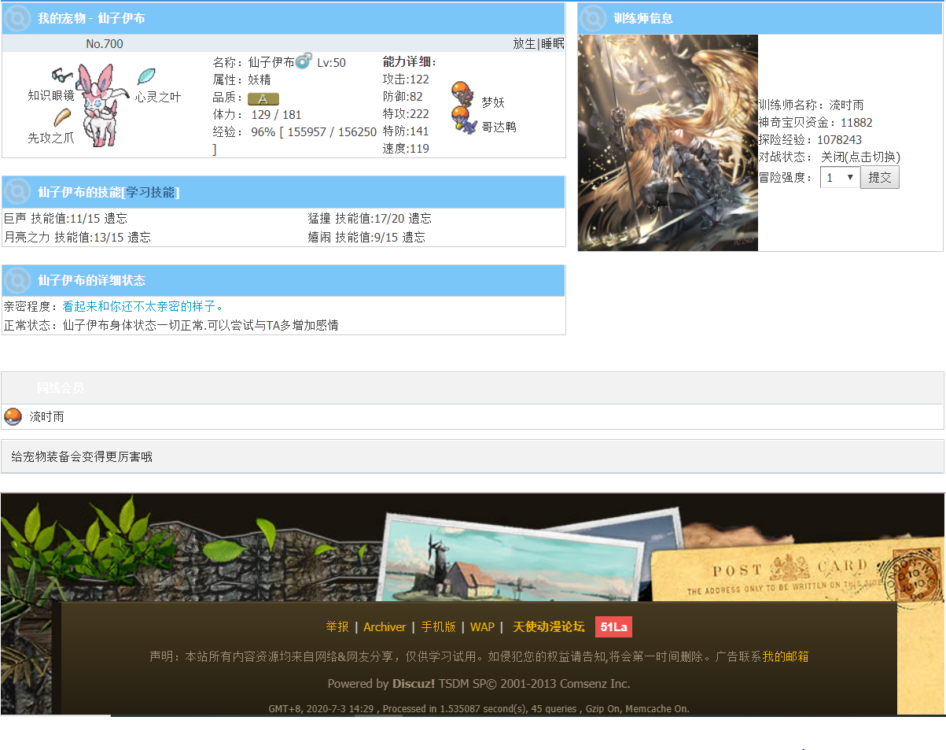
Task: Open the 手机版 footer link
Action: pyautogui.click(x=438, y=627)
